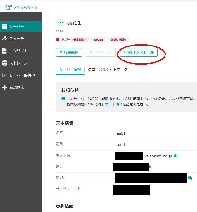Select the サーバー情報 tab
This screenshot has width=197, height=212.
pyautogui.click(x=70, y=70)
